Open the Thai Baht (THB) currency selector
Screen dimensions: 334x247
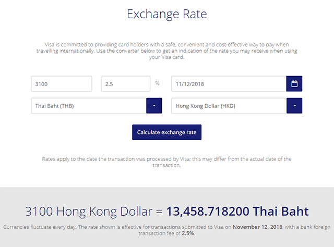89,106
